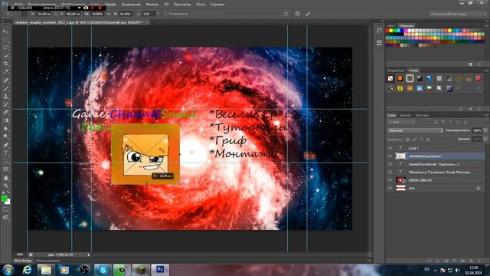
Task: Open the Окно menu
Action: point(201,5)
